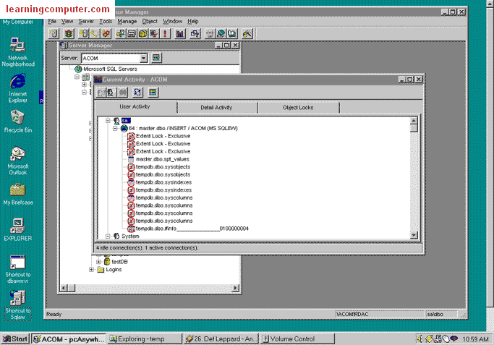Image resolution: width=494 pixels, height=345 pixels.
Task: Open the EXPLORER desktop icon
Action: point(18,229)
